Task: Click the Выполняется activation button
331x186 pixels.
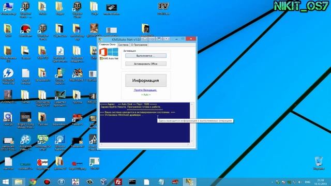Action: click(146, 56)
